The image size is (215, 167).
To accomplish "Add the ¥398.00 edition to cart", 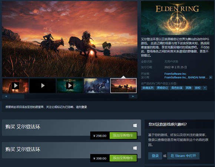I will coord(123,158).
